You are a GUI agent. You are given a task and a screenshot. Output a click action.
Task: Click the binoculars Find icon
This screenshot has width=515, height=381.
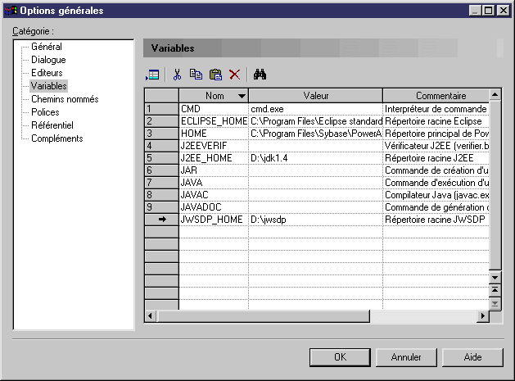pyautogui.click(x=260, y=75)
